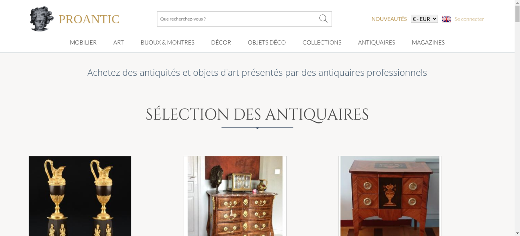
Task: Open the € - EUR currency dropdown
Action: point(424,19)
